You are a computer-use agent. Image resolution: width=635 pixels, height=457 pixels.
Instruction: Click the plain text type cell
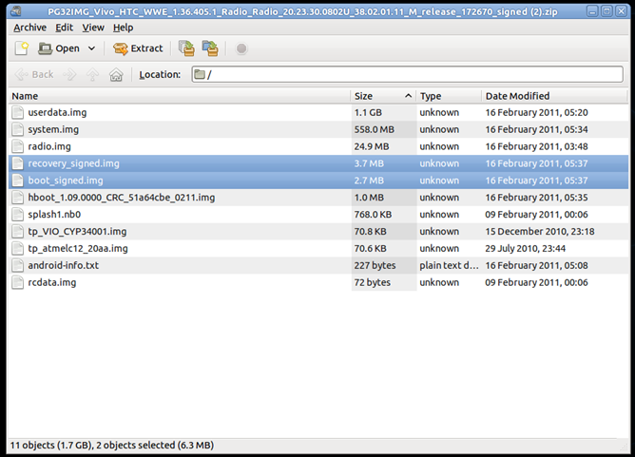(449, 265)
